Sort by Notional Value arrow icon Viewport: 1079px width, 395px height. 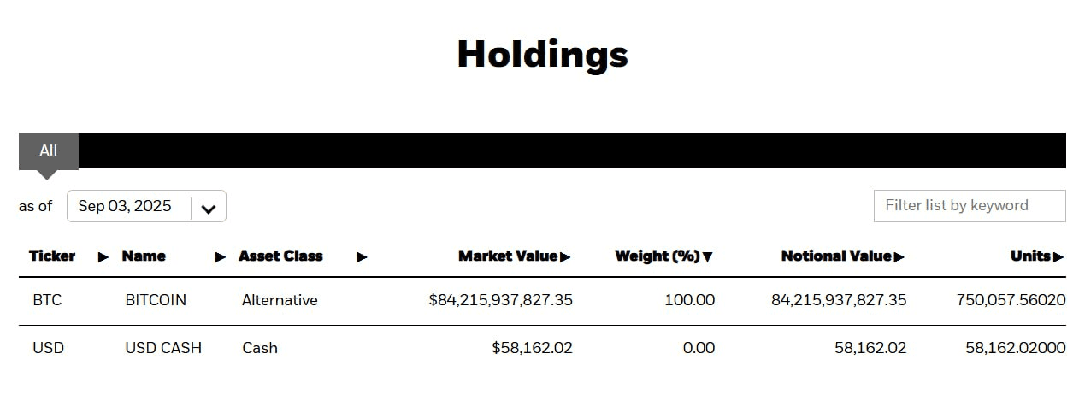[x=899, y=256]
